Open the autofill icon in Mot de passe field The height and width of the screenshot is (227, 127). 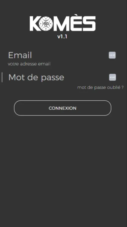112,77
